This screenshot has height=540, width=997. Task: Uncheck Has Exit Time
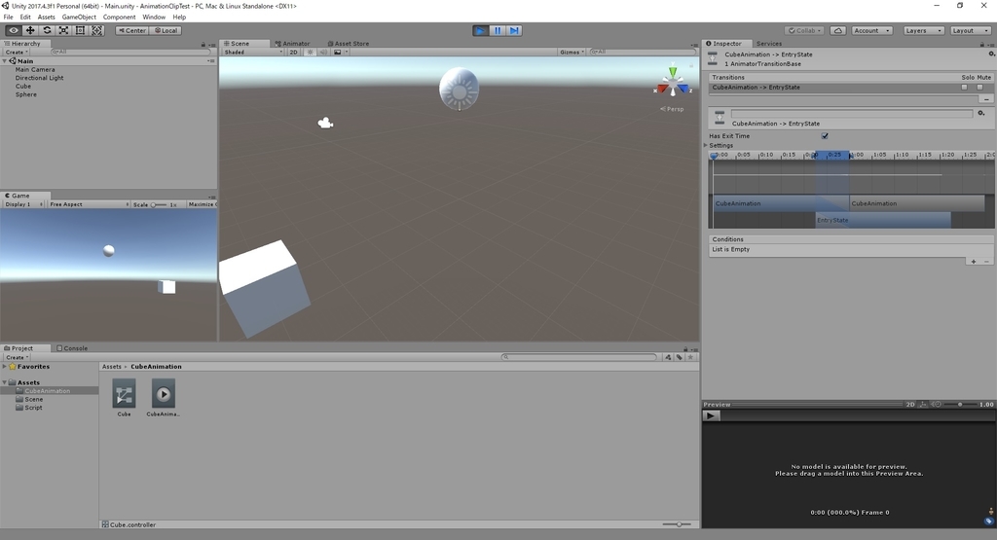(x=825, y=136)
